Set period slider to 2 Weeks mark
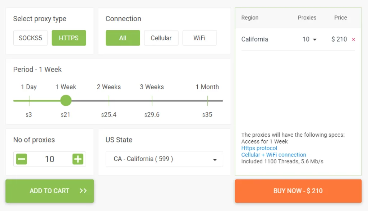368x211 pixels. point(109,100)
